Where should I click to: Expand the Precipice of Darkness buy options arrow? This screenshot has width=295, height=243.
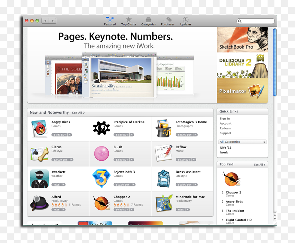click(132, 135)
